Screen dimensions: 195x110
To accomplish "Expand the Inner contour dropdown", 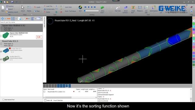I will click(x=129, y=13).
